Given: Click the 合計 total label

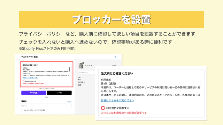Looking at the screenshot, I should pos(80,85).
